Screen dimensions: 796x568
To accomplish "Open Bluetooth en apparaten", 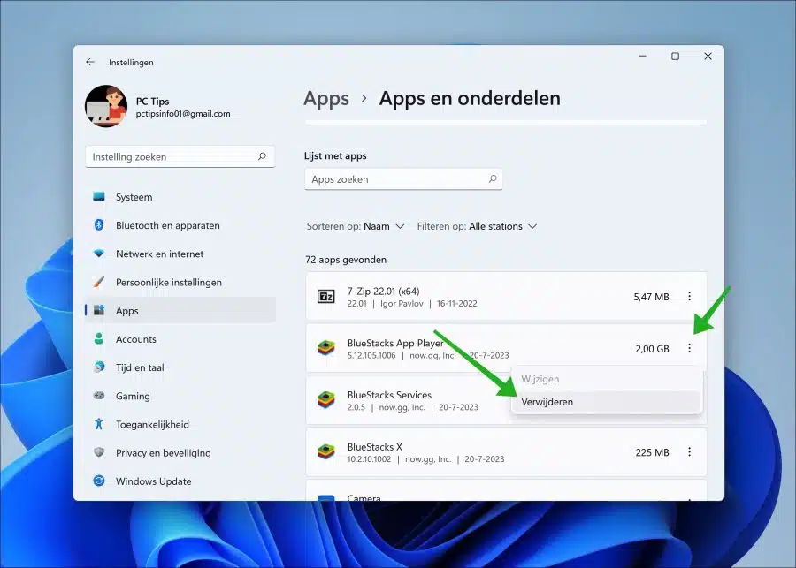I will click(x=180, y=225).
